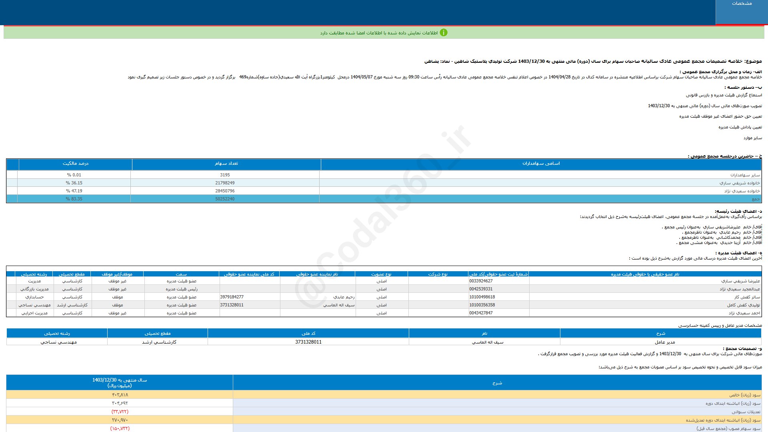Click registration number 10100498618
The width and height of the screenshot is (768, 432).
click(482, 297)
